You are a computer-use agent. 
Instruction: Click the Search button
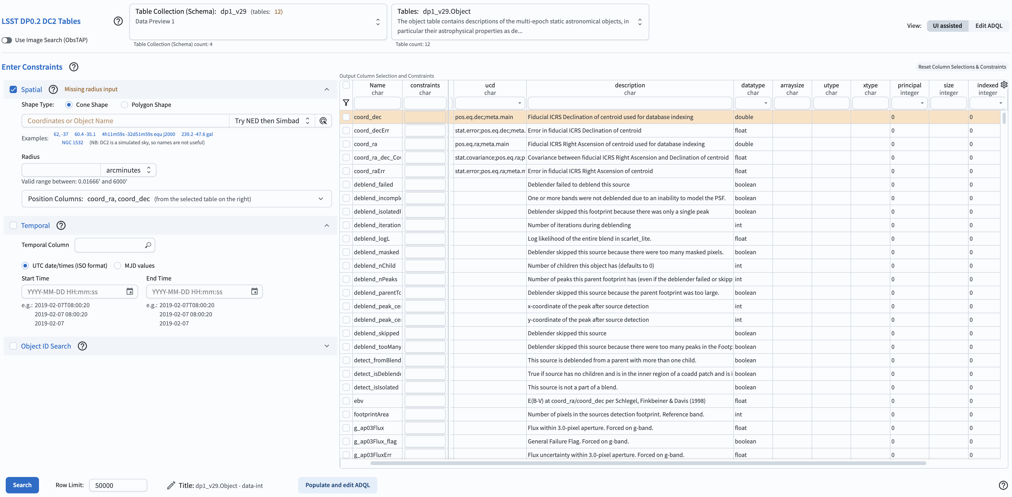22,485
